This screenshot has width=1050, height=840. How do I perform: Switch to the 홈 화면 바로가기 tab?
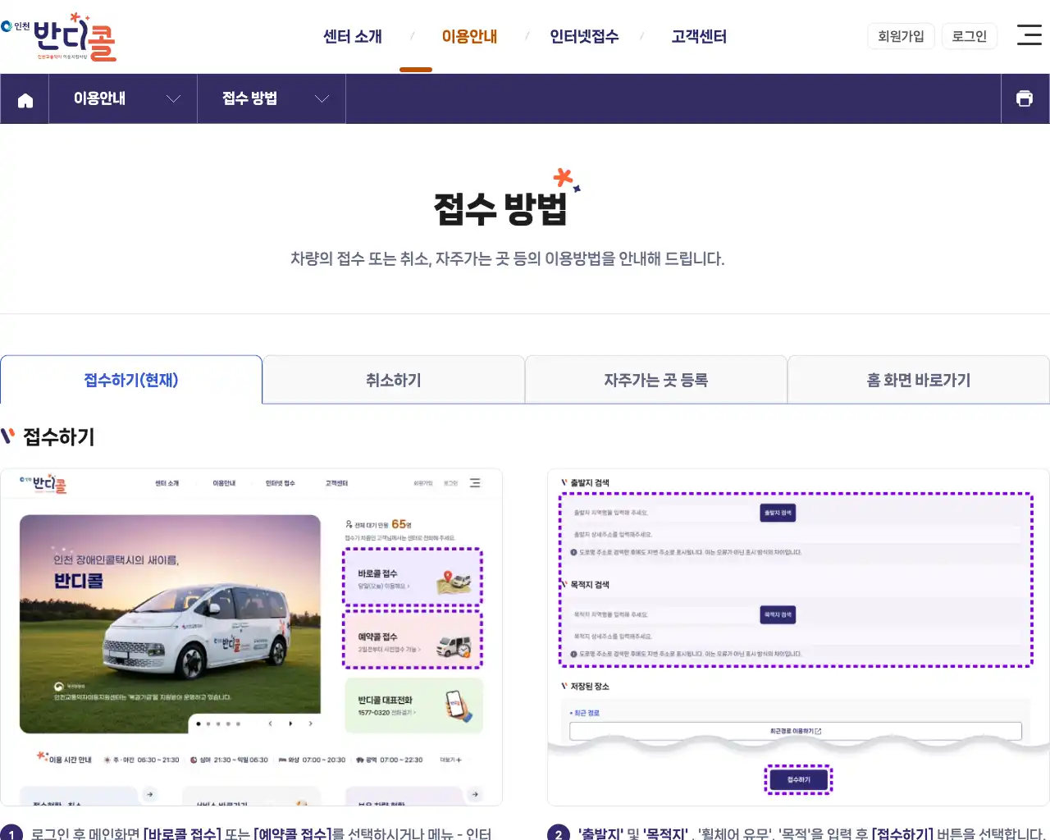point(919,380)
